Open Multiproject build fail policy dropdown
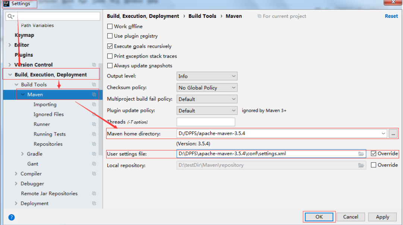The image size is (403, 225). point(207,99)
